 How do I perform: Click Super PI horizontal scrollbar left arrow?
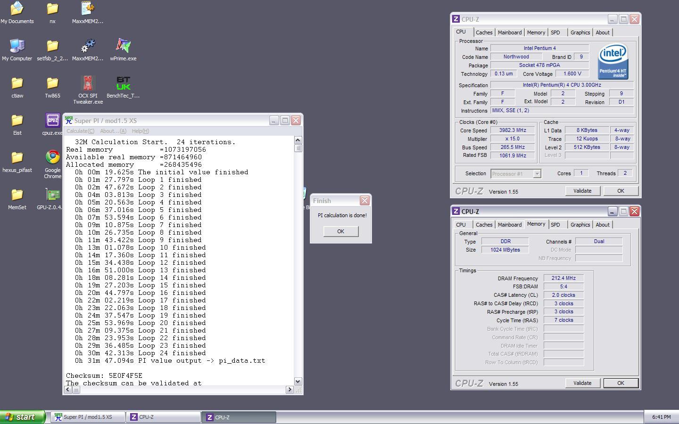click(x=68, y=390)
